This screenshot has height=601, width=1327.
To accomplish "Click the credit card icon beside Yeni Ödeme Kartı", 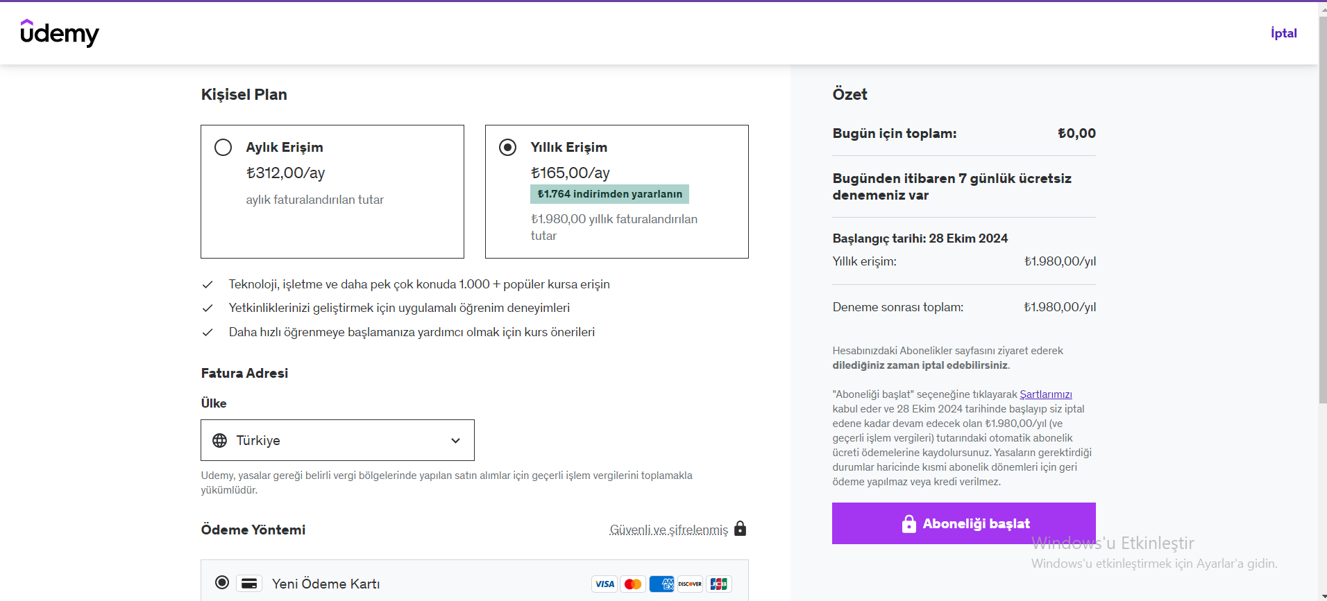I will 249,584.
